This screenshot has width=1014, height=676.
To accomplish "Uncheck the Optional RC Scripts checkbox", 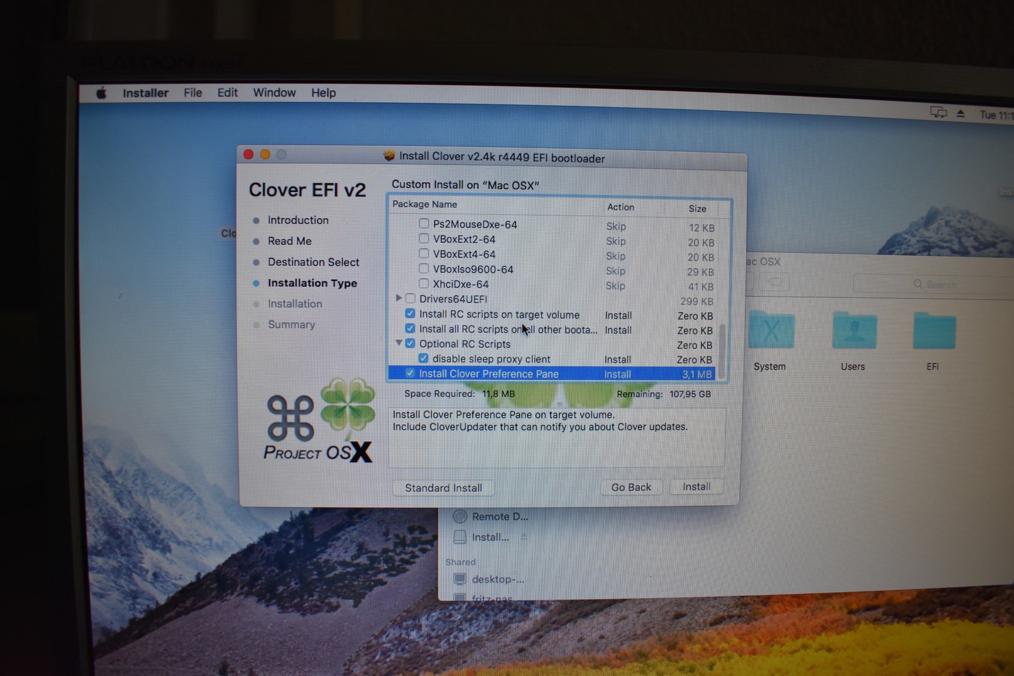I will (x=410, y=344).
